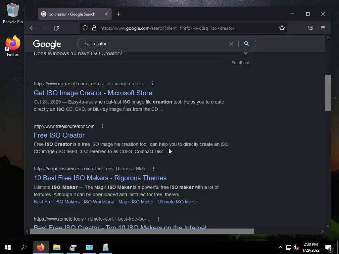Click the Google search magnifier button
339x254 pixels.
coord(246,43)
